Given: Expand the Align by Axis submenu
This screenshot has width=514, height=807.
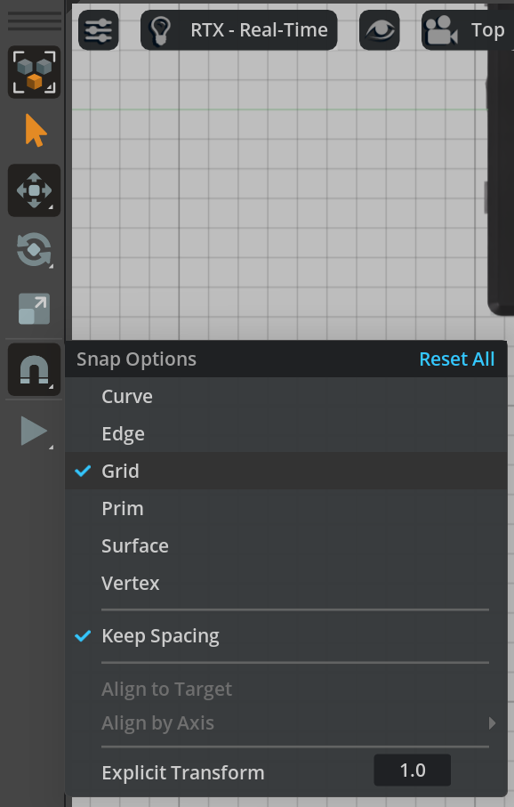Looking at the screenshot, I should pos(158,723).
